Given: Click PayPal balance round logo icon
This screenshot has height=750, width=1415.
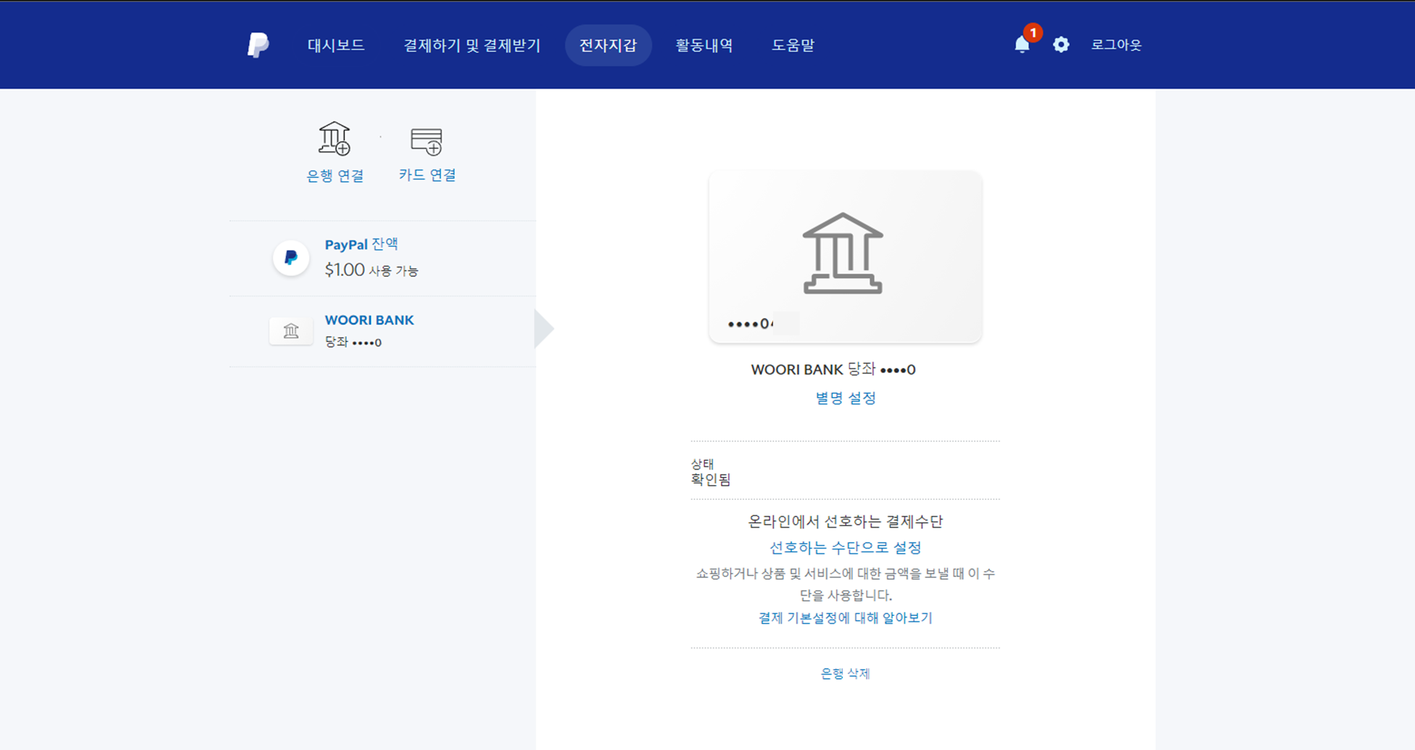Looking at the screenshot, I should [291, 258].
